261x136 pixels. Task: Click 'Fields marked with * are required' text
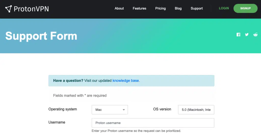(x=80, y=96)
